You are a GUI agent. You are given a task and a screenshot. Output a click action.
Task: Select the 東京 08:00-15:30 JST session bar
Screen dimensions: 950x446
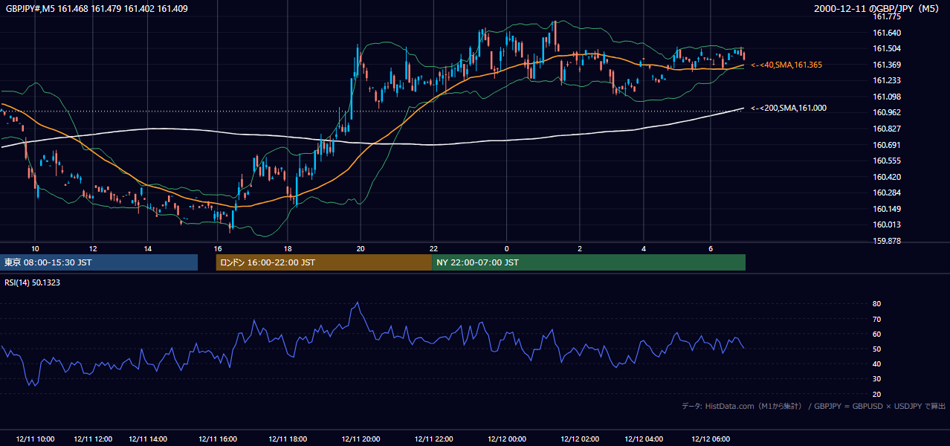(99, 262)
